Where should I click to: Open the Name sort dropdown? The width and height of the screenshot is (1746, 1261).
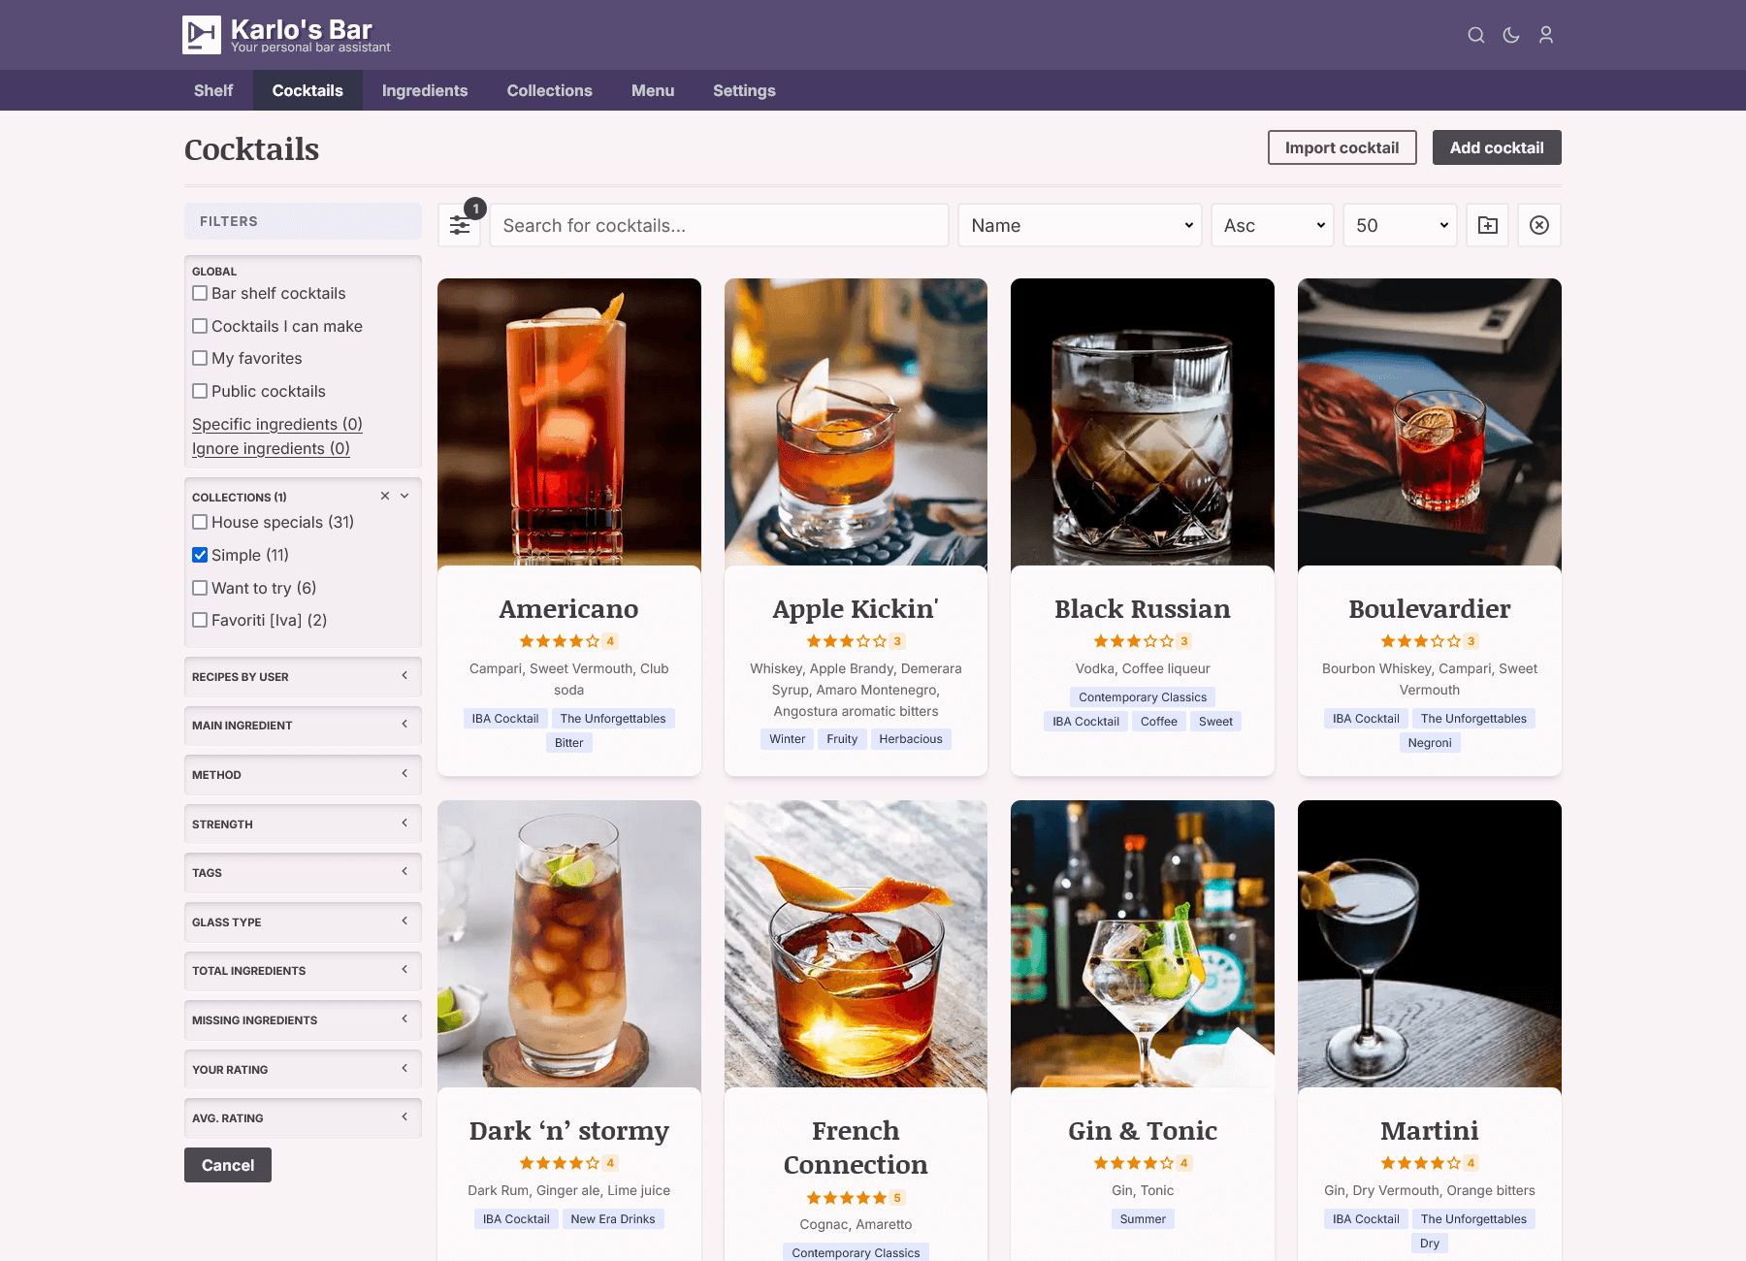1079,225
